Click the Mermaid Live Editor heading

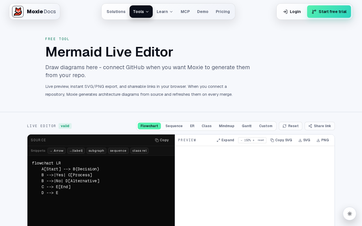109,52
